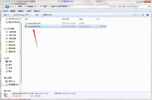Open 我的表格 folder in sidebar
Viewport: 152px width, 100px height.
point(10,48)
